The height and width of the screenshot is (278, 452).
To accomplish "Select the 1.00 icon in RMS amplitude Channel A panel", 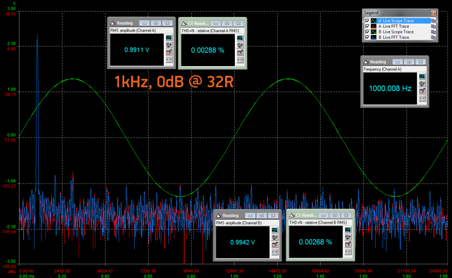I will (169, 37).
